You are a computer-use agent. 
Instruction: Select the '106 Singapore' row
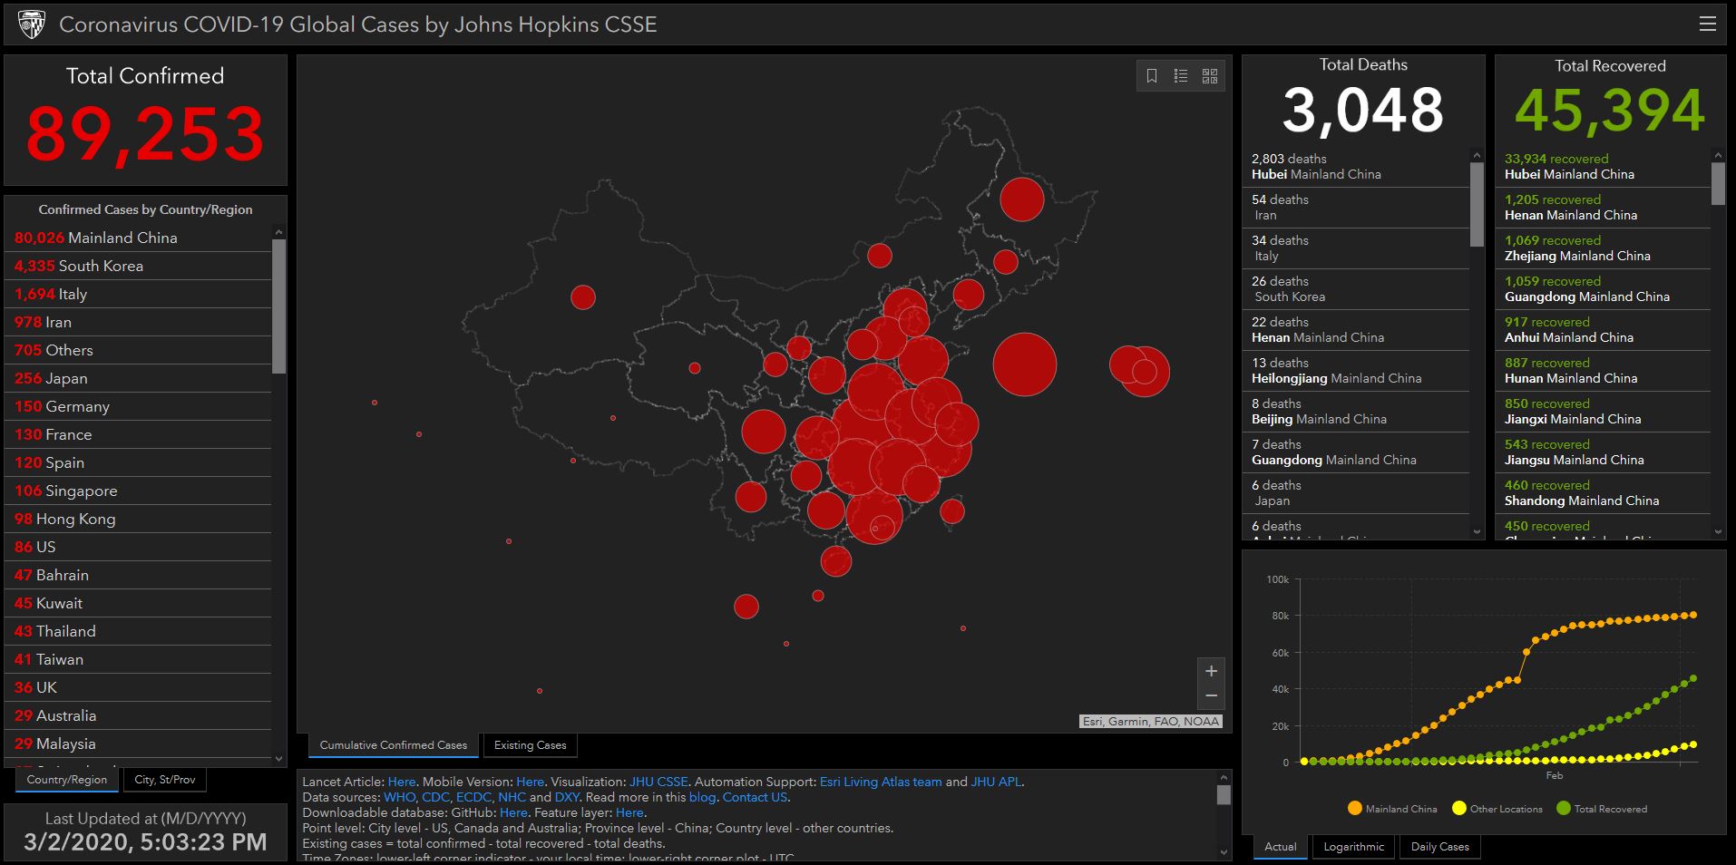point(139,491)
